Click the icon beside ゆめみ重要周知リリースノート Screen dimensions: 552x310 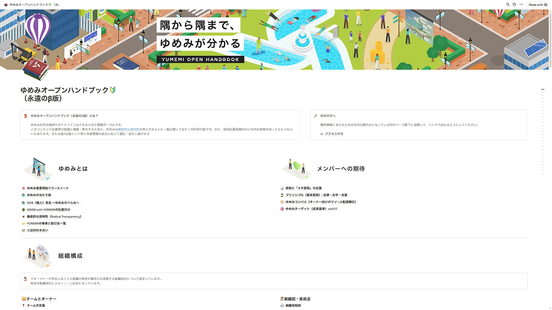pyautogui.click(x=23, y=188)
